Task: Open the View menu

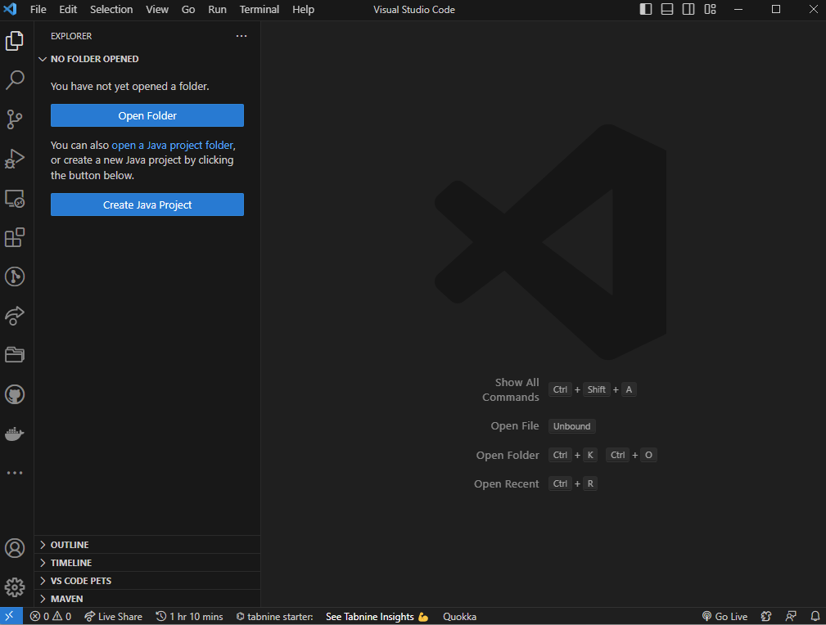Action: pyautogui.click(x=157, y=10)
